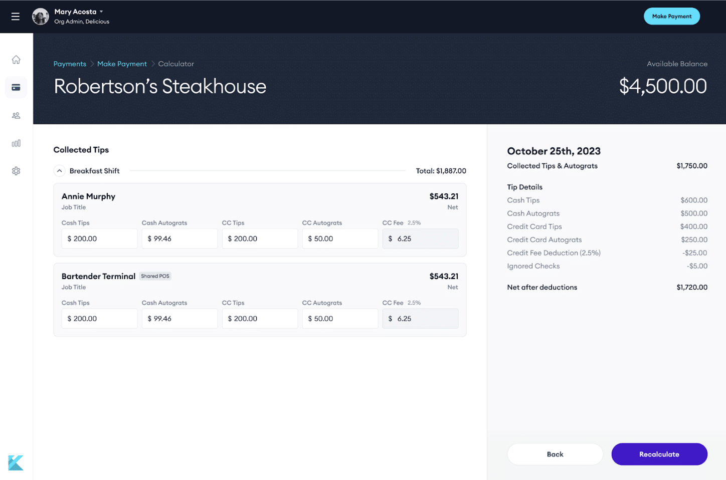The width and height of the screenshot is (726, 480).
Task: Open the Mary Acosta user dropdown
Action: 101,12
